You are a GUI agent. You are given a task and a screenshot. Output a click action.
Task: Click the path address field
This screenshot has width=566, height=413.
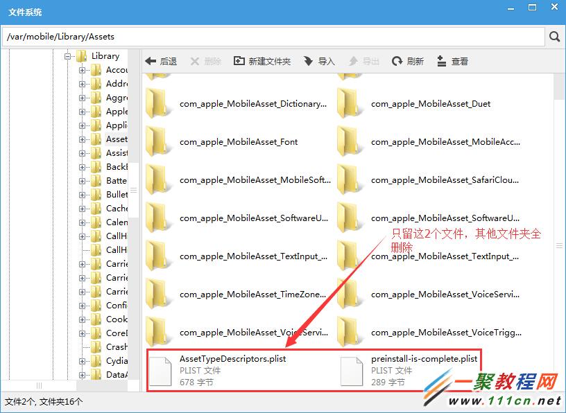(273, 37)
